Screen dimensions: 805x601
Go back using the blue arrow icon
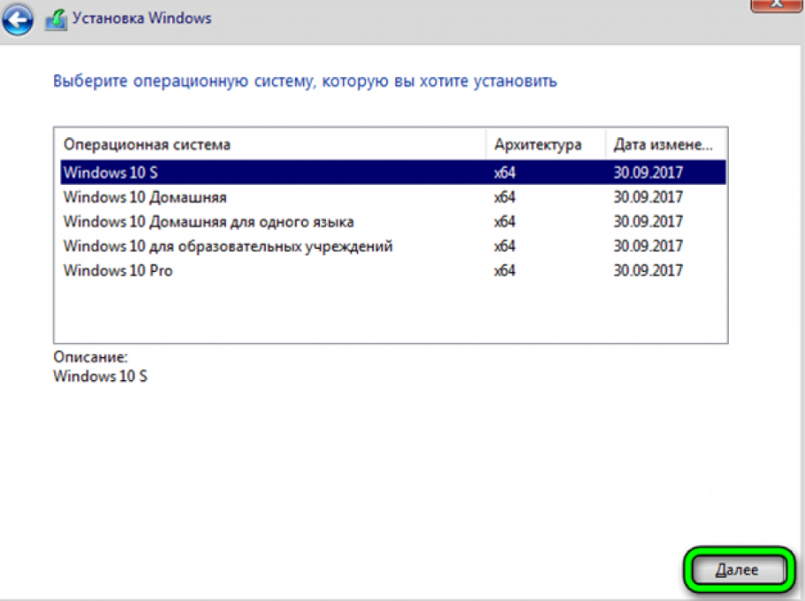pos(18,19)
